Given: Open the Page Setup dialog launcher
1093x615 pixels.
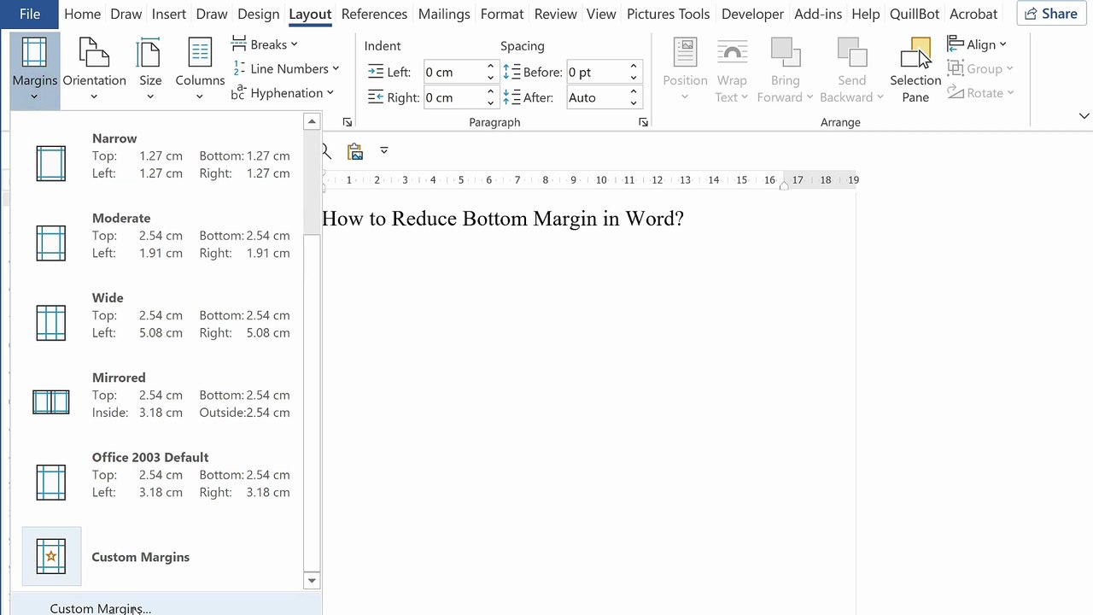Looking at the screenshot, I should pos(348,122).
